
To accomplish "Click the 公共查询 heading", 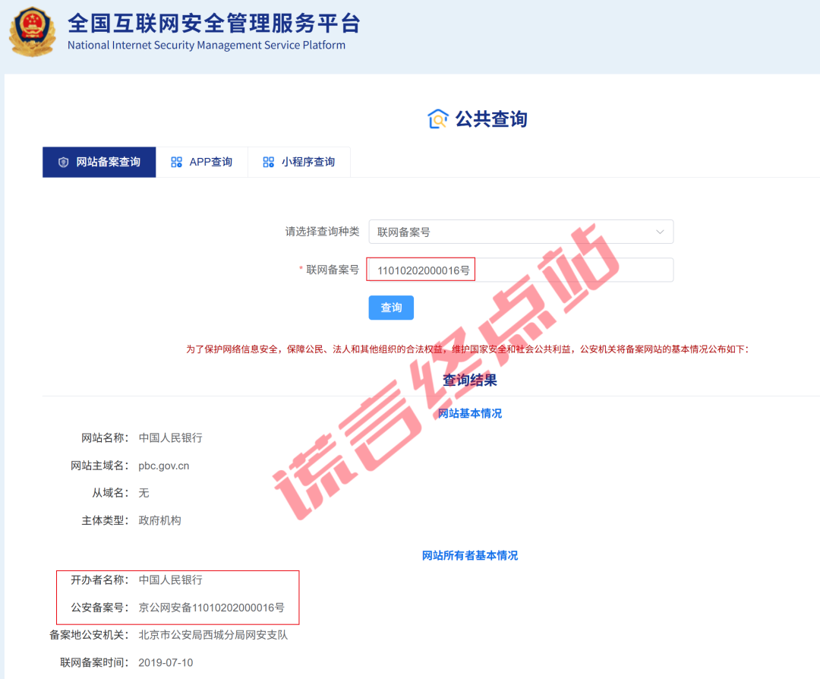I will pos(491,118).
